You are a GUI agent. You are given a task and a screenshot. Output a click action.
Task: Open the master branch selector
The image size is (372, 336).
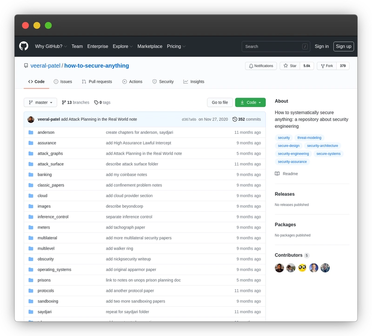click(40, 102)
